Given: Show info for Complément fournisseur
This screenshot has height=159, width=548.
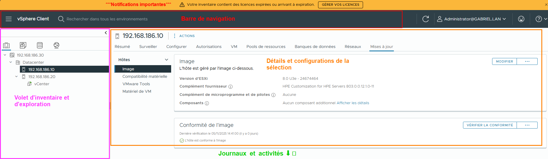Looking at the screenshot, I should tap(230, 87).
